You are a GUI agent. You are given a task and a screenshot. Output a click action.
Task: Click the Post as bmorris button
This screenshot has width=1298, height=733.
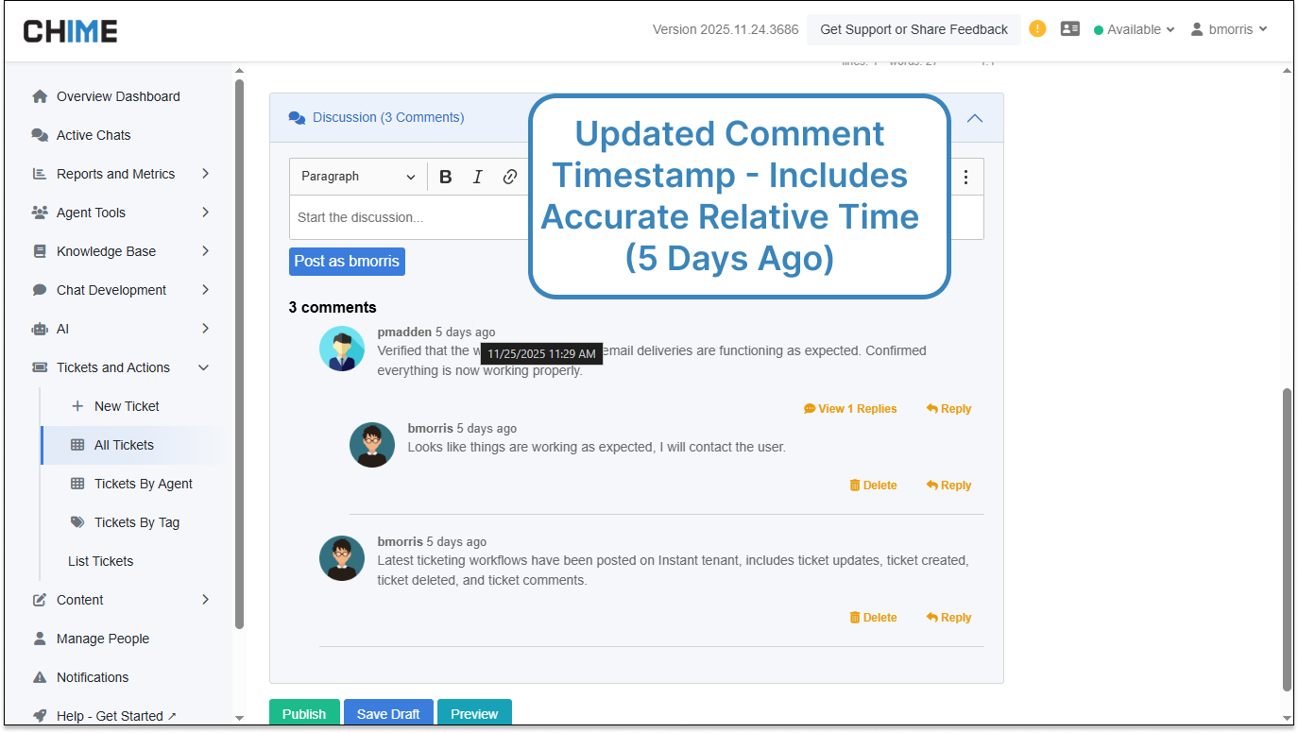click(x=347, y=262)
